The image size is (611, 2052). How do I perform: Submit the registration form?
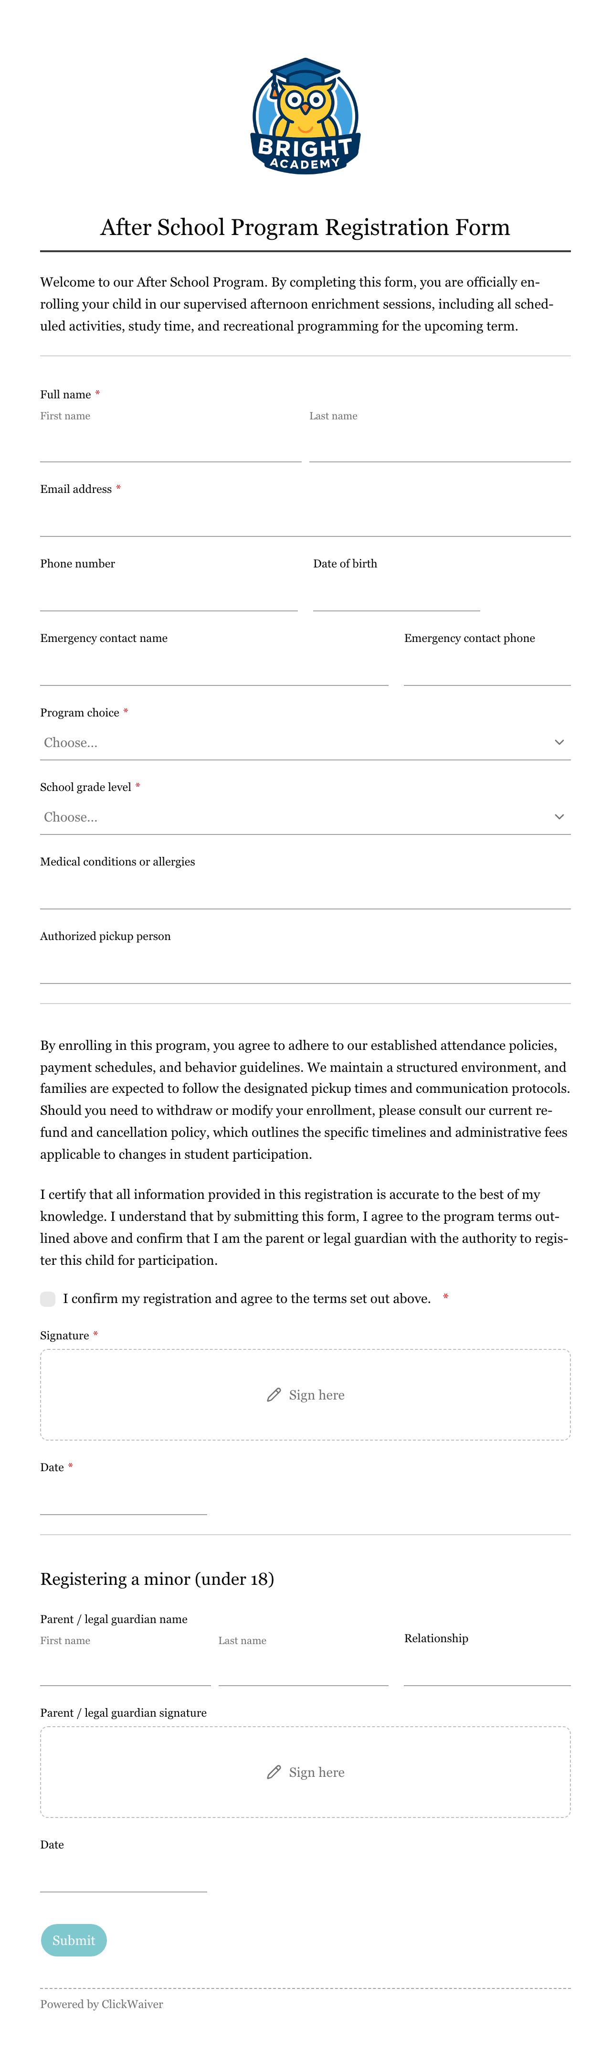tap(74, 1941)
